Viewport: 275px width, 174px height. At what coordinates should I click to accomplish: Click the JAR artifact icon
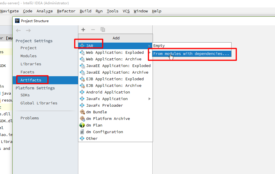tap(82, 45)
